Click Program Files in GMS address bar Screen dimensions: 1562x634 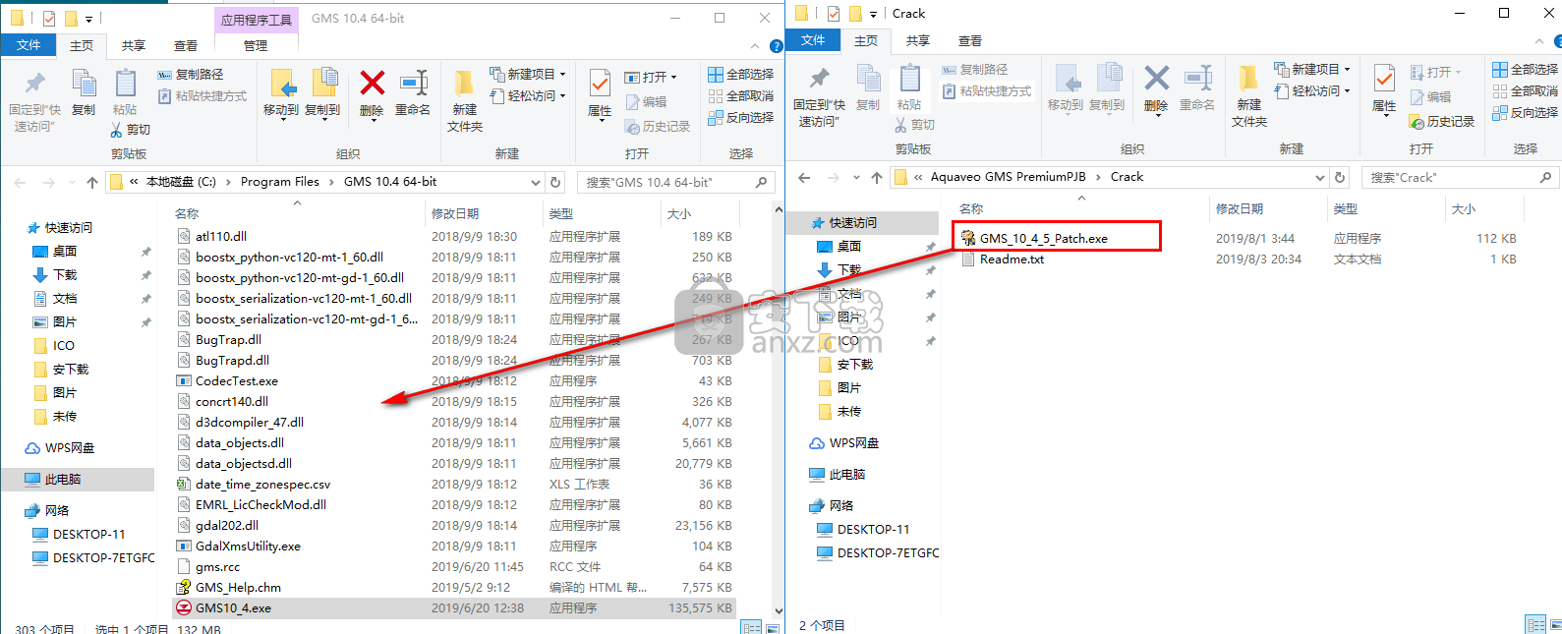click(x=280, y=183)
